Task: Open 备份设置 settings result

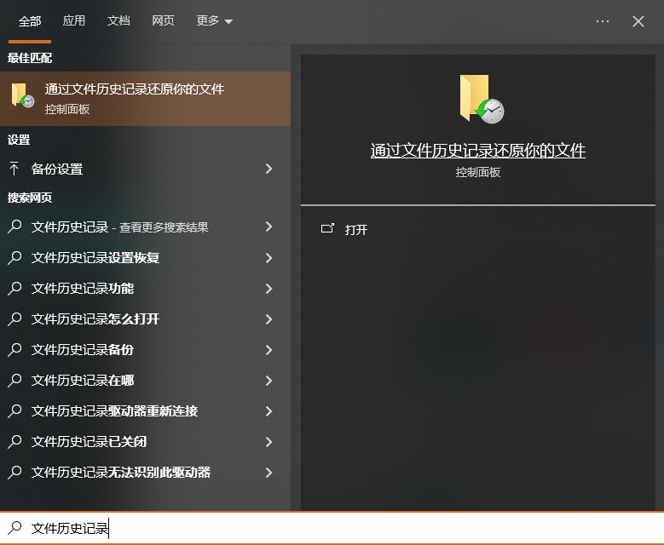Action: tap(145, 169)
